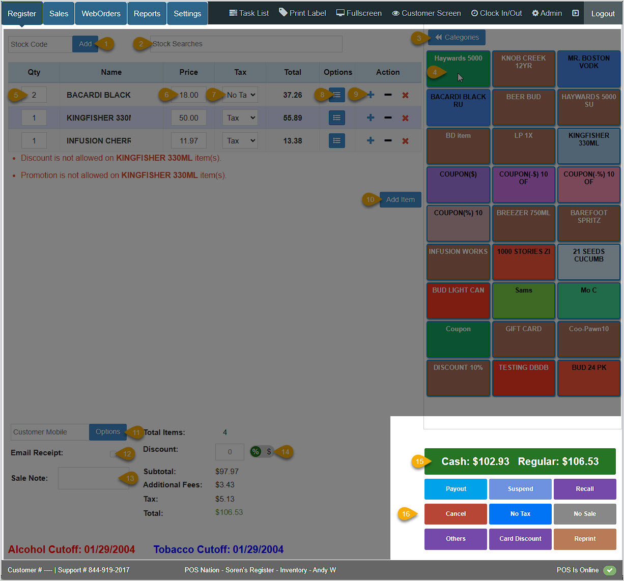
Task: Toggle discount to percent mode
Action: click(256, 451)
